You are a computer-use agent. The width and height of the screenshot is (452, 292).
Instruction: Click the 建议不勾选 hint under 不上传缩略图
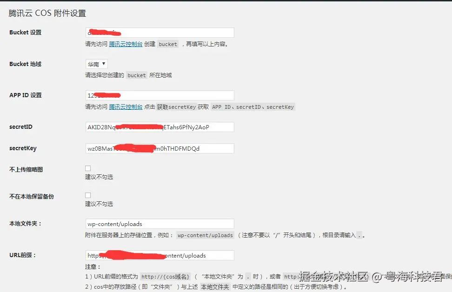click(99, 177)
